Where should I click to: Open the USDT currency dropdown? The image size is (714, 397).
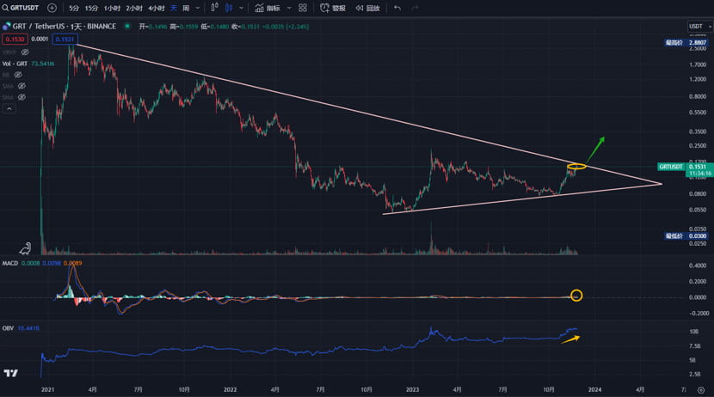[699, 27]
